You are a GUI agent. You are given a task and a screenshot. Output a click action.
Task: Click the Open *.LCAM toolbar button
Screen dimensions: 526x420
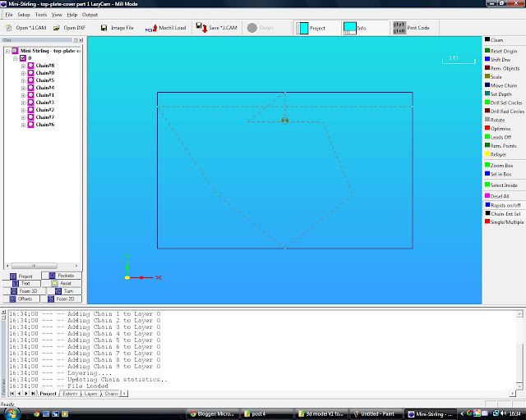point(26,28)
